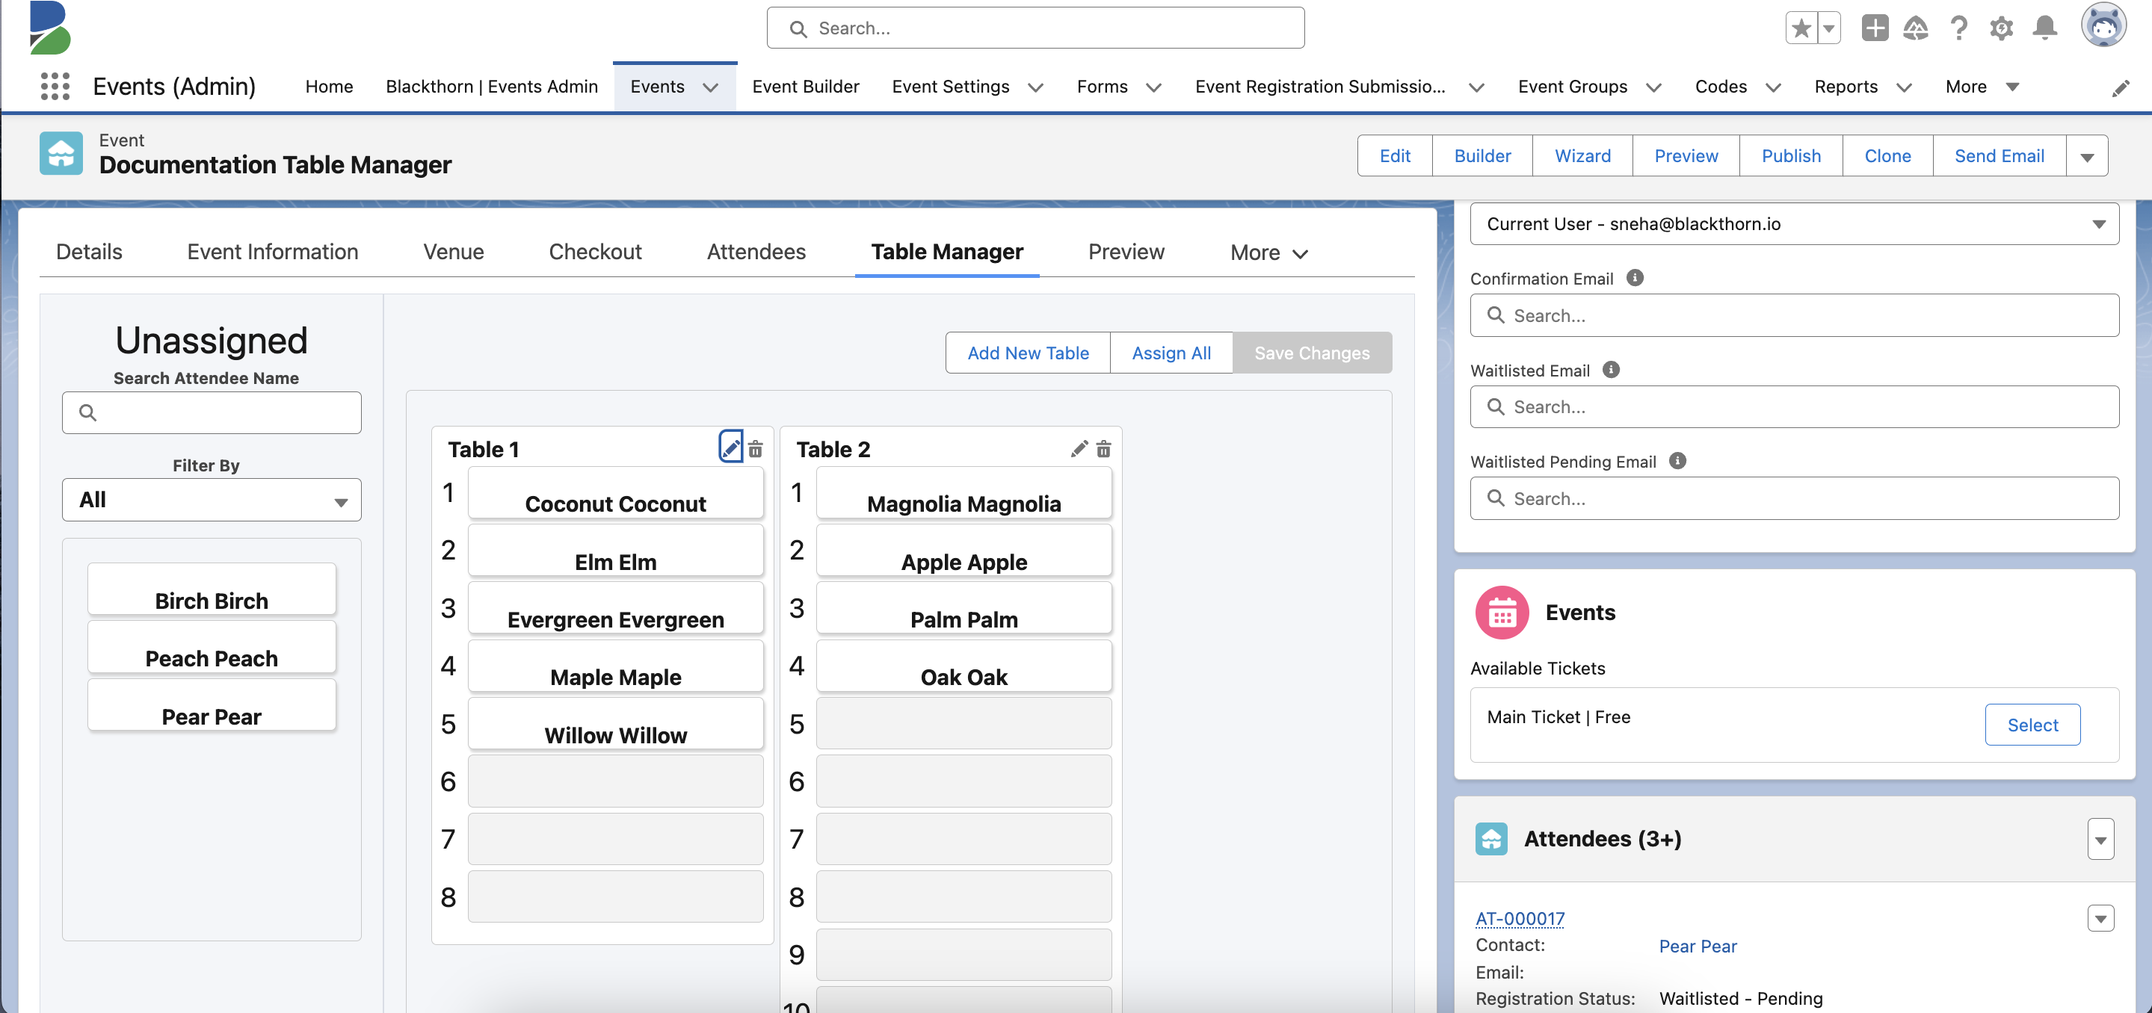
Task: Search in the Attendee Name field
Action: click(x=212, y=411)
